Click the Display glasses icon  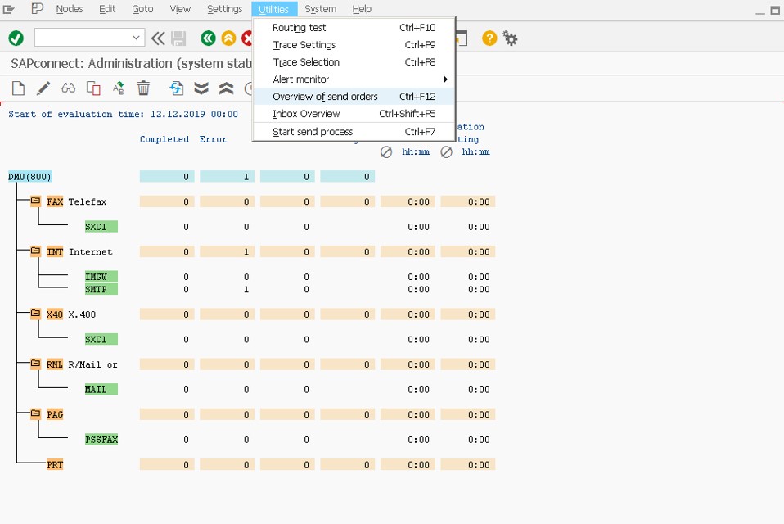click(x=69, y=88)
